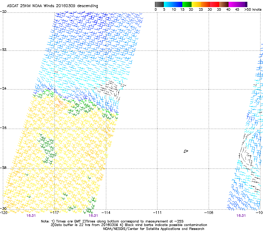Click the -114 longitude axis label

click(106, 213)
